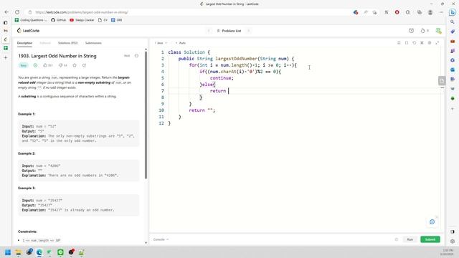Screen dimensions: 459x258
Task: Add a new tab with the plus icon
Action: [x=6, y=57]
